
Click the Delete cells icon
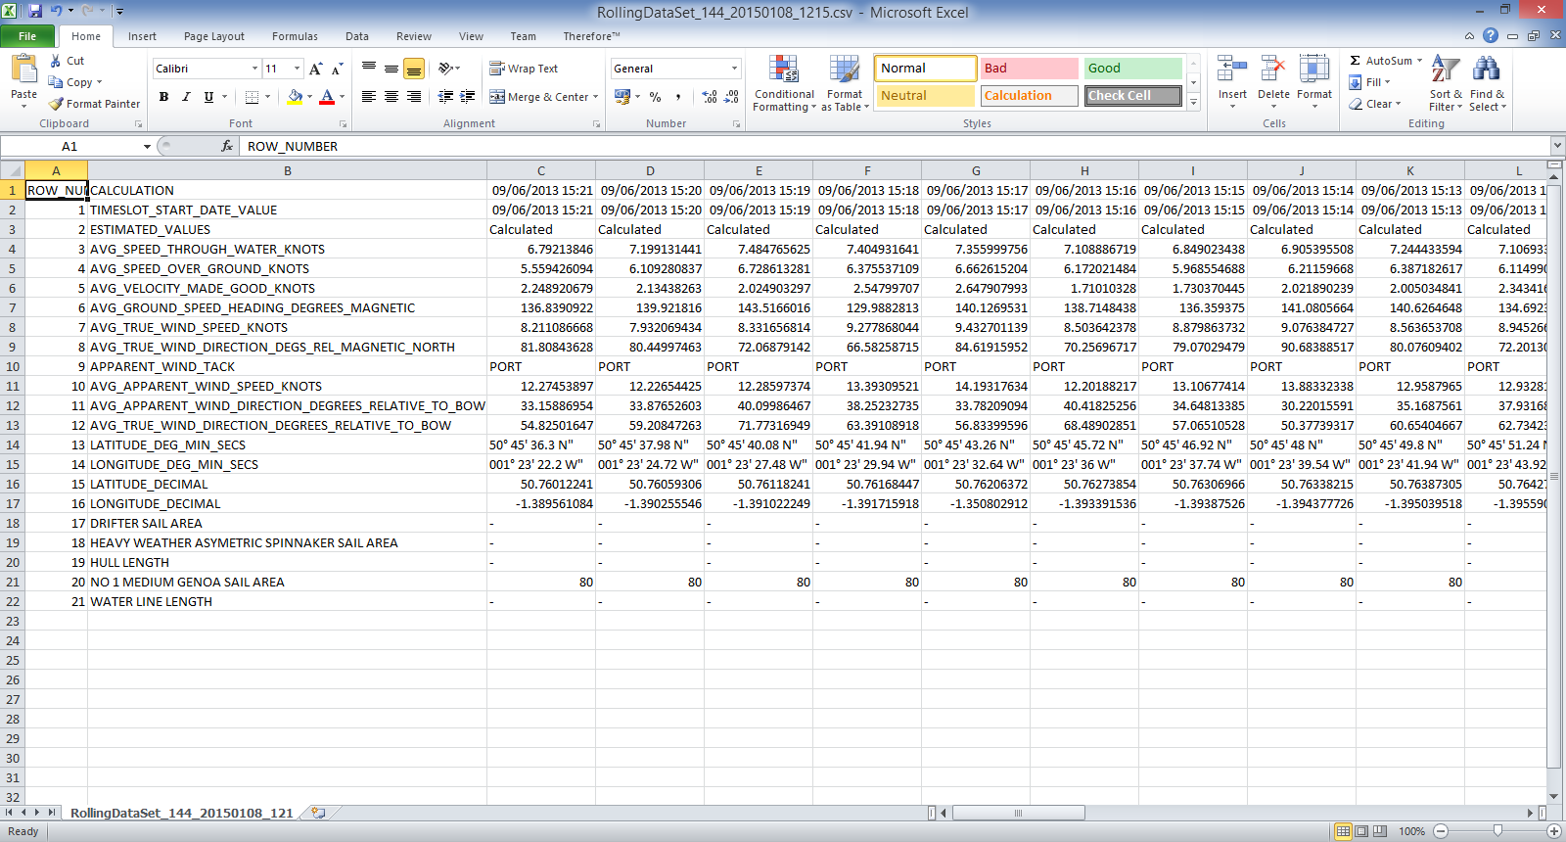click(x=1273, y=70)
